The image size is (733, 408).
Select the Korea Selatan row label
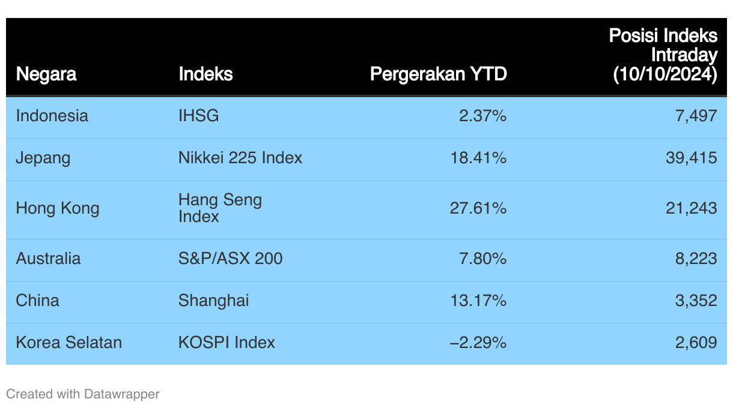69,343
